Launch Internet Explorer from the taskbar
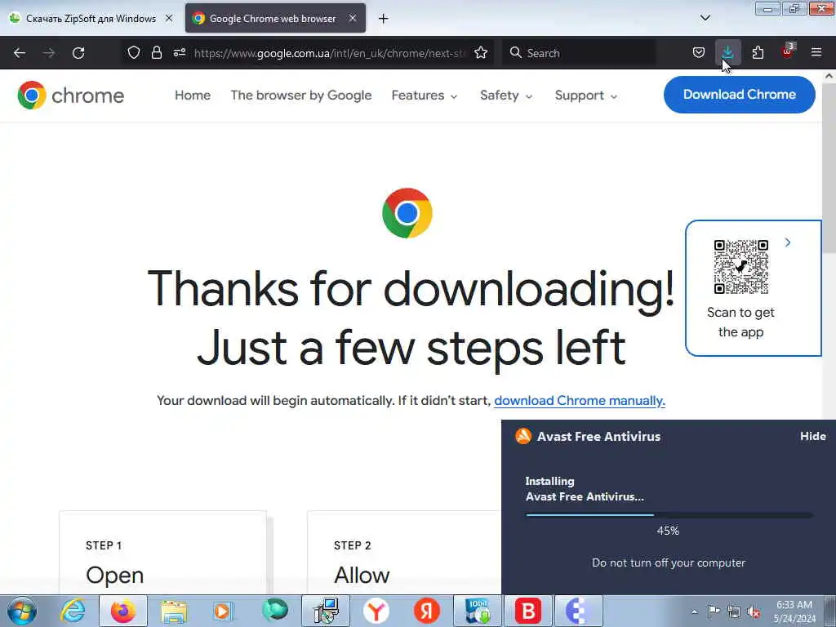 pos(73,611)
